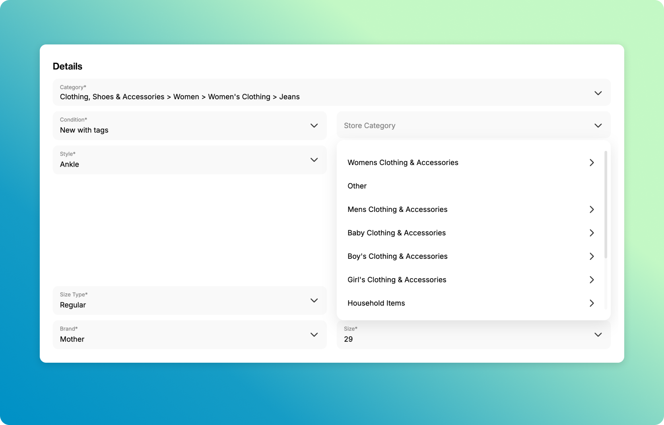Select Mens Clothing & Accessories option
664x425 pixels.
point(471,210)
